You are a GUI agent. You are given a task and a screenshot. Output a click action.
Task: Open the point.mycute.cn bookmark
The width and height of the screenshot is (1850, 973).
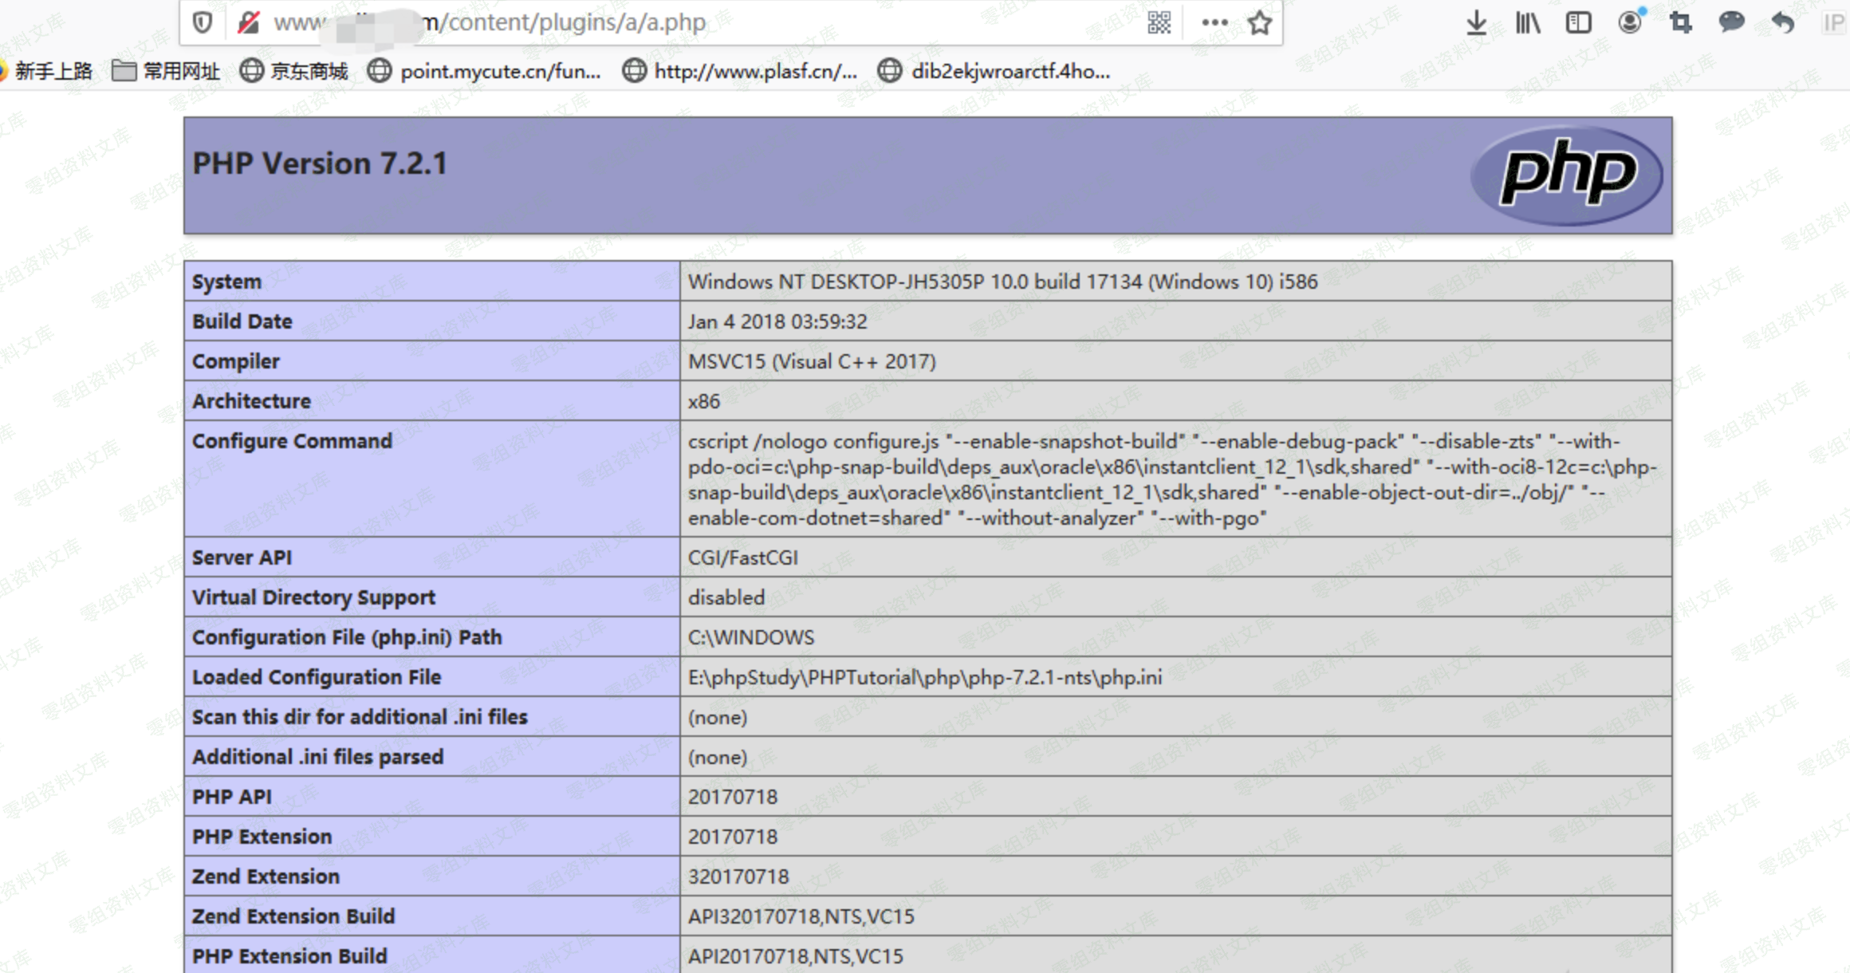pyautogui.click(x=484, y=72)
